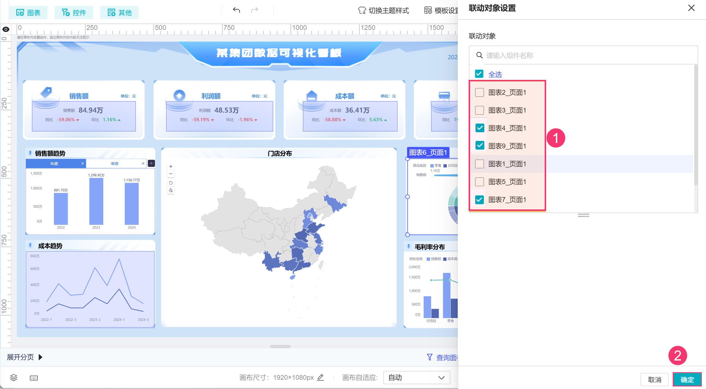Edit canvas size with pencil icon
Screen dimensions: 706x389
click(321, 377)
